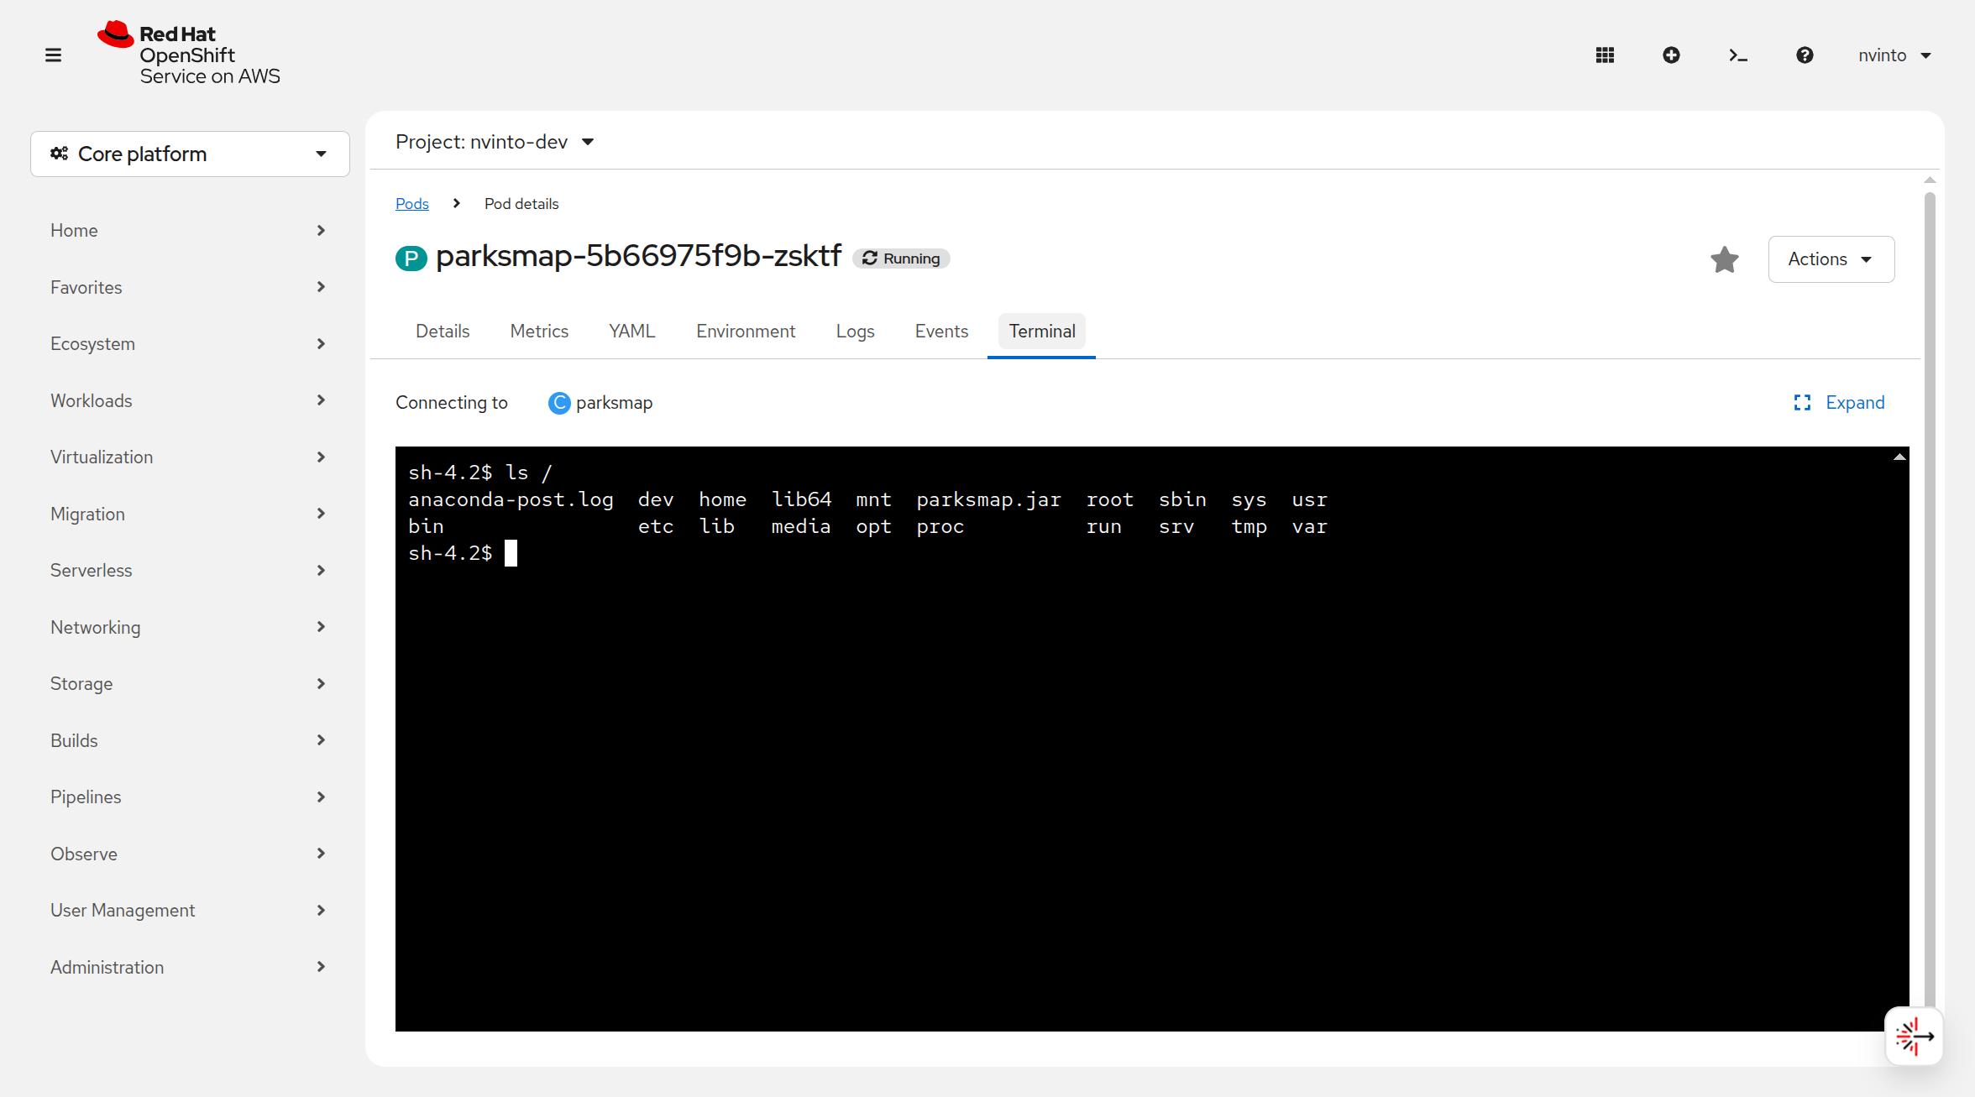Expand the Storage navigation section
The width and height of the screenshot is (1975, 1097).
click(x=190, y=683)
